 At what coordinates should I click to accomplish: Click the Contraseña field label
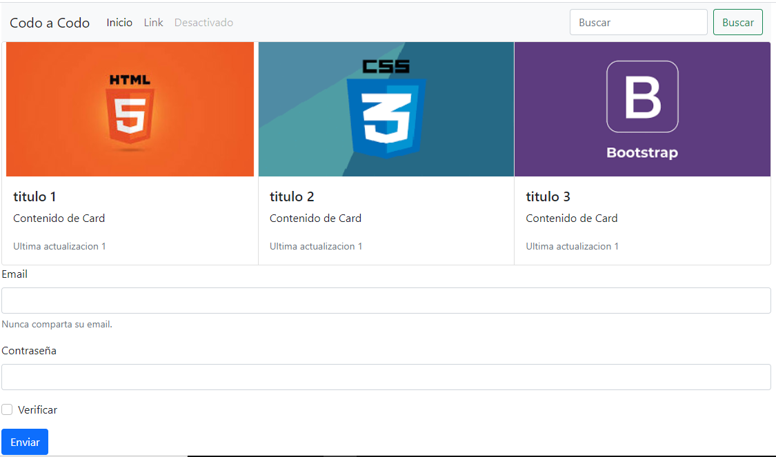(x=29, y=351)
